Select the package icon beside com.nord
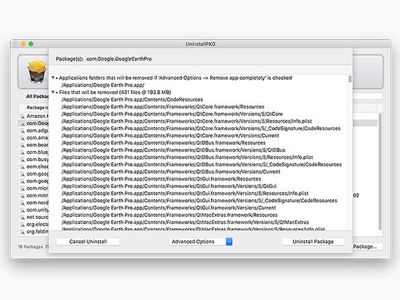This screenshot has width=400, height=300. click(23, 203)
